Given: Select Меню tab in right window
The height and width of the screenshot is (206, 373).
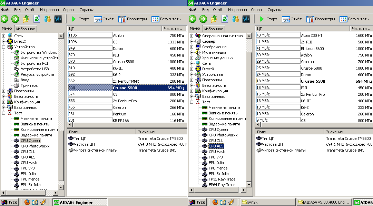Looking at the screenshot, I should [195, 29].
